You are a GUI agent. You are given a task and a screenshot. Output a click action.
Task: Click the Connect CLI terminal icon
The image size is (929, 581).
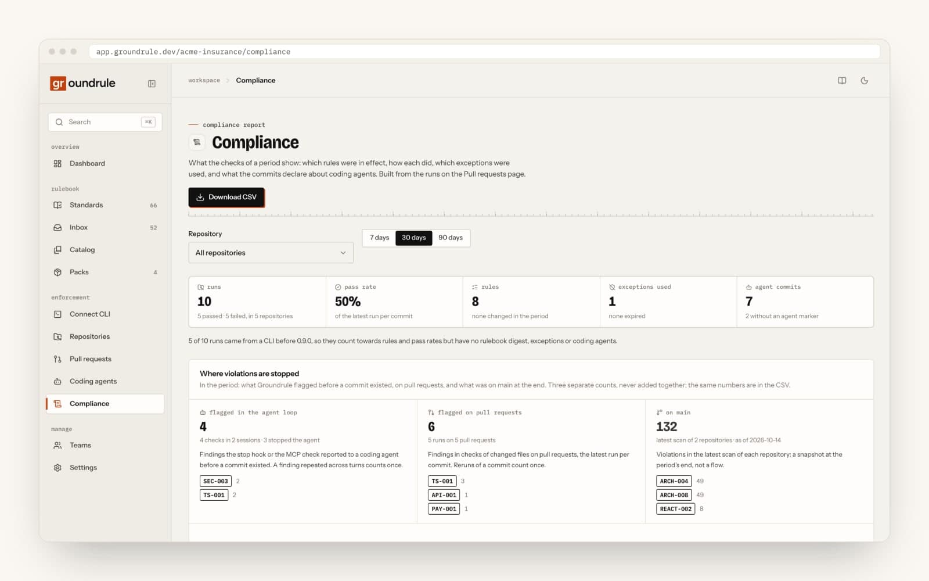pos(57,314)
